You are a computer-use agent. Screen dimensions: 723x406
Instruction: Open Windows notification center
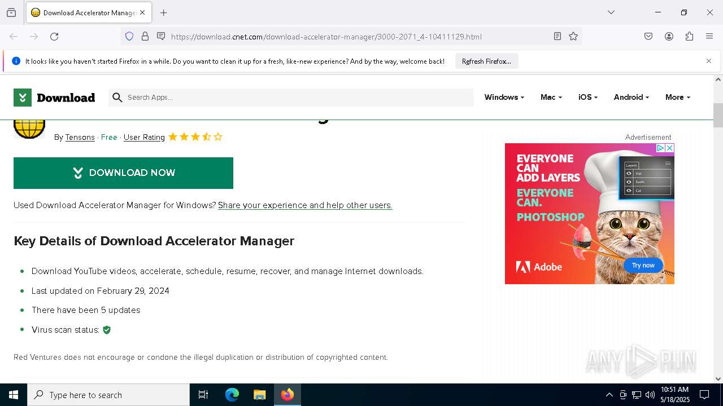704,395
